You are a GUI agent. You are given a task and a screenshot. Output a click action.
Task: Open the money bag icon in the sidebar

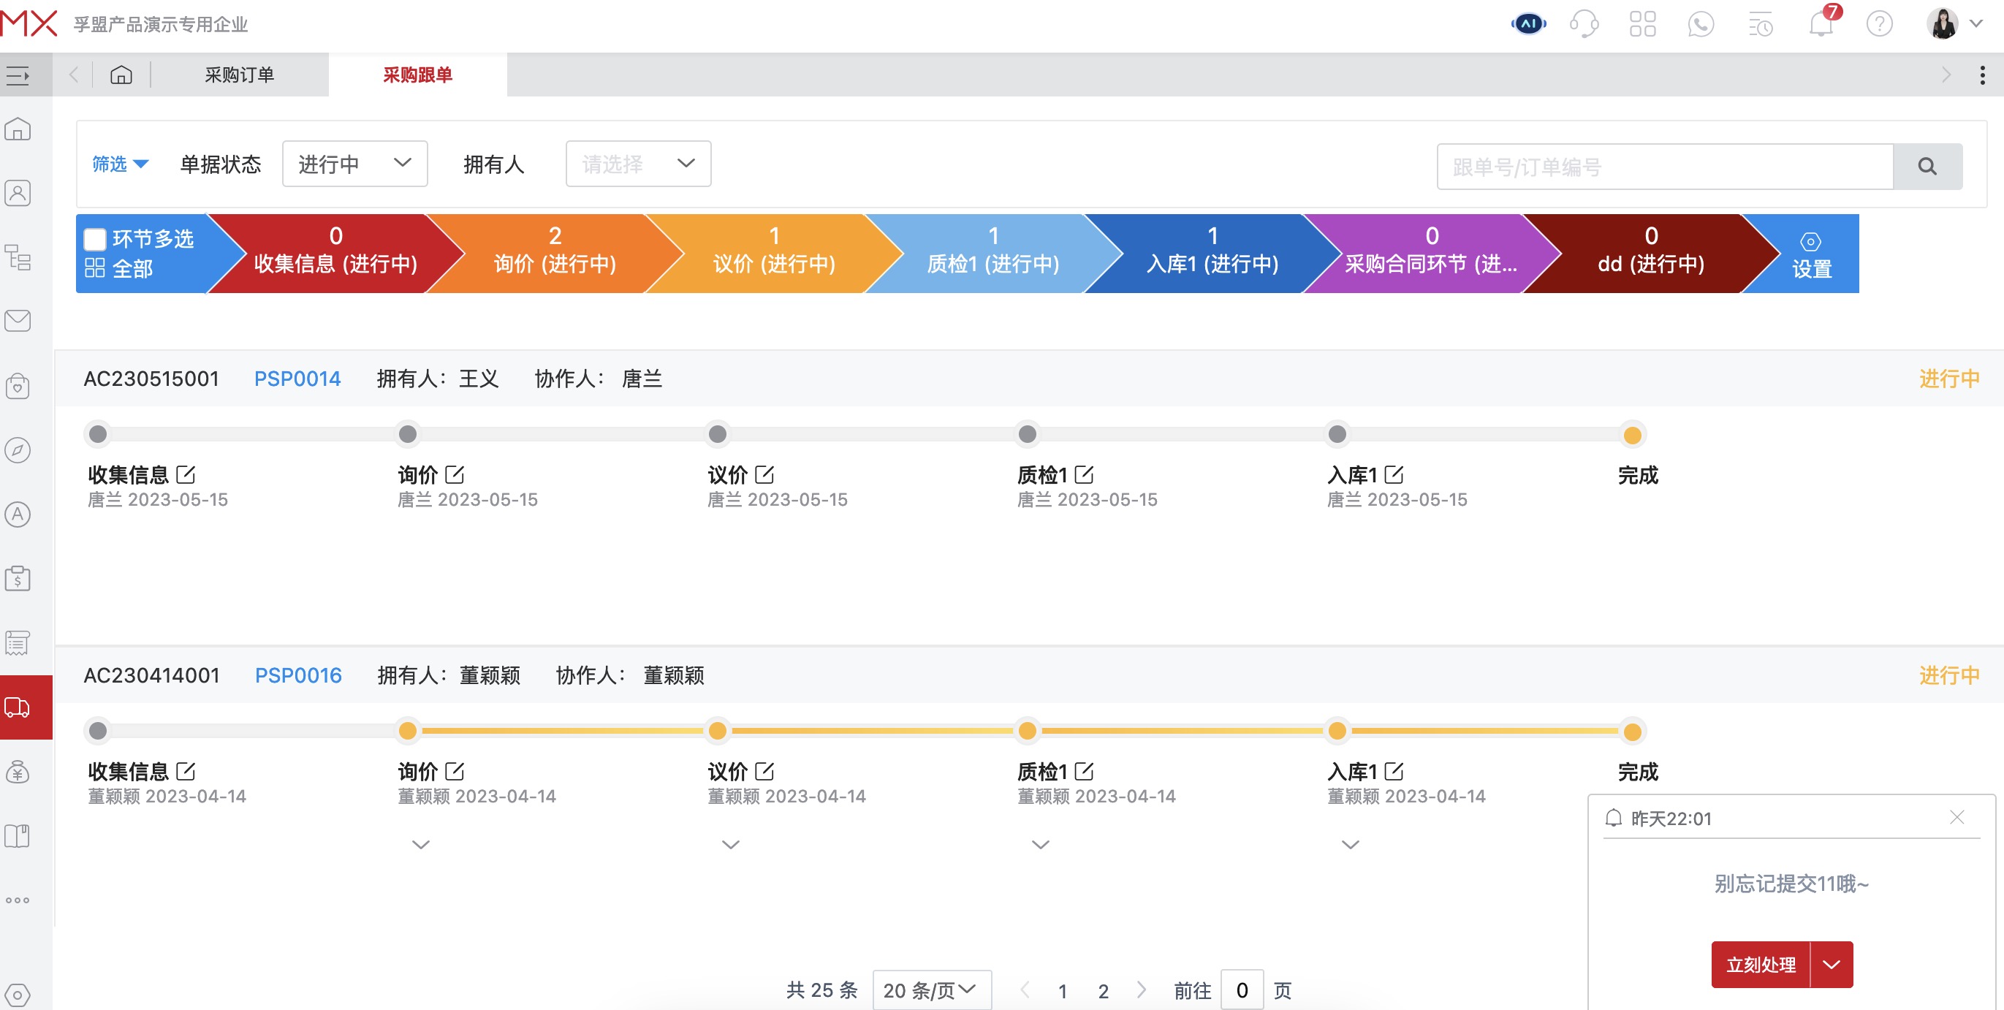coord(17,772)
